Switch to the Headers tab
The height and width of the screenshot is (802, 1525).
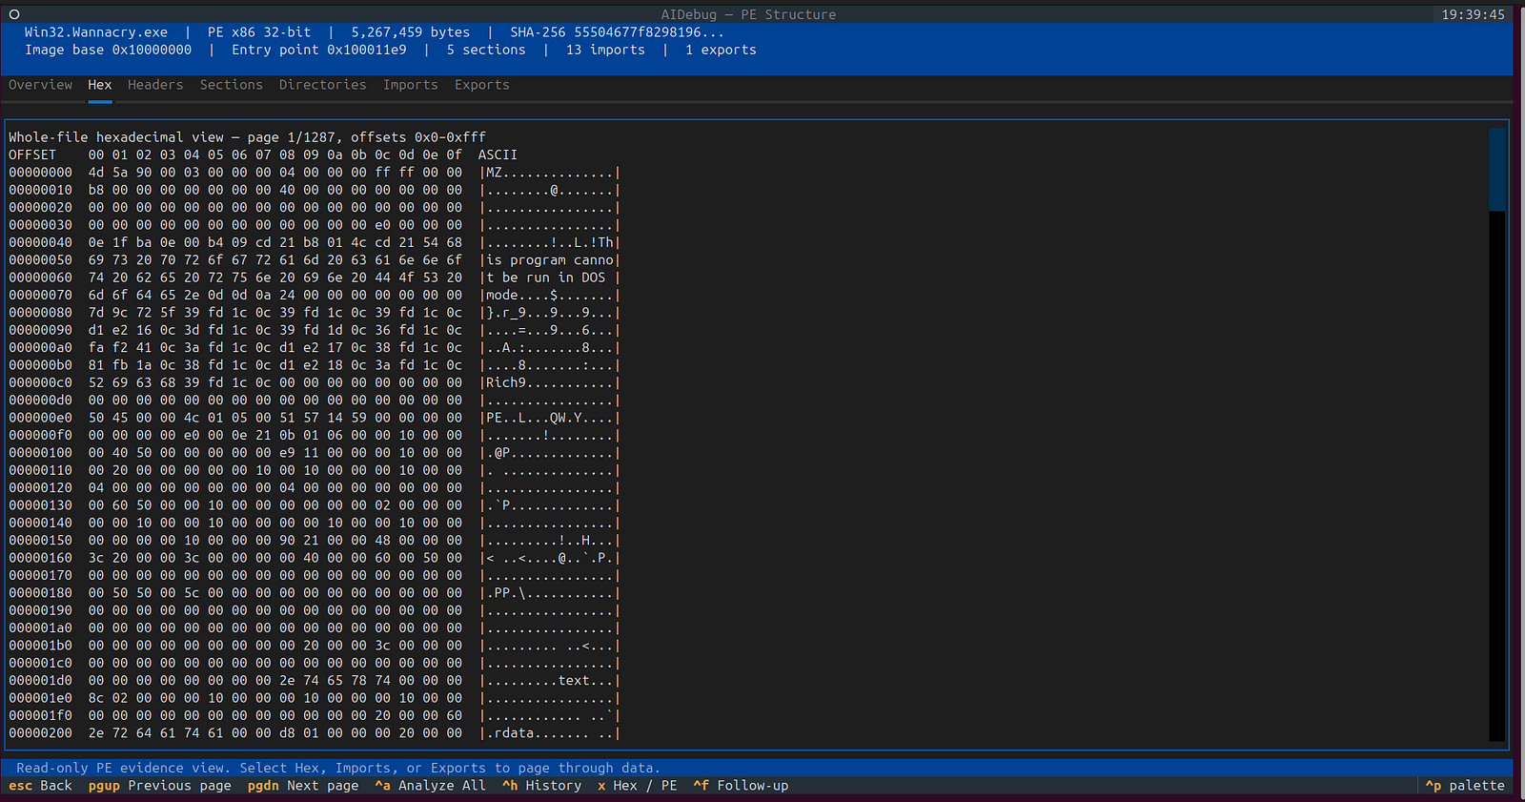coord(155,85)
